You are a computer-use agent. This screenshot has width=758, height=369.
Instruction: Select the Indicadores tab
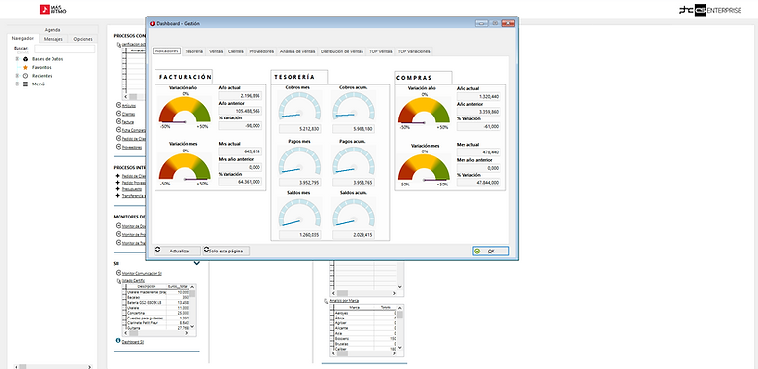(167, 50)
